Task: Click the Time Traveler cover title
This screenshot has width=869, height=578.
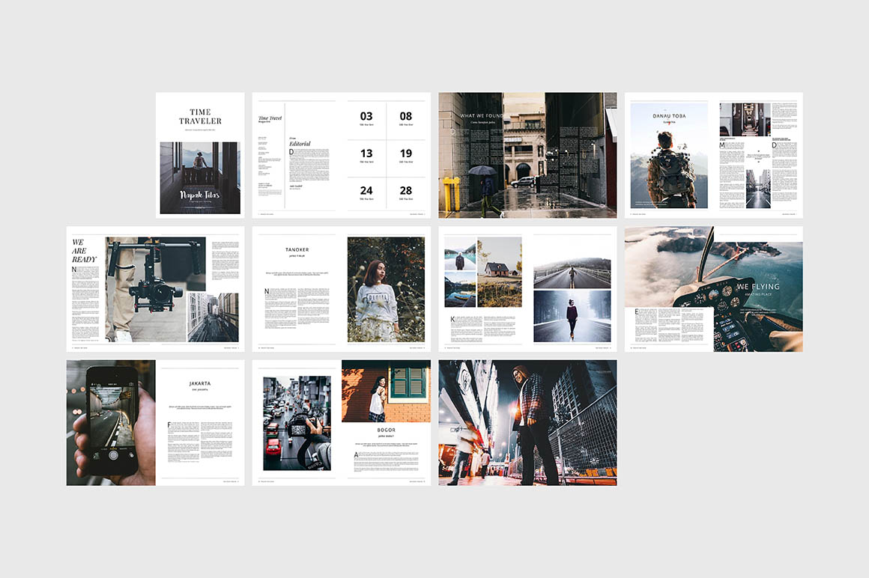Action: point(200,116)
